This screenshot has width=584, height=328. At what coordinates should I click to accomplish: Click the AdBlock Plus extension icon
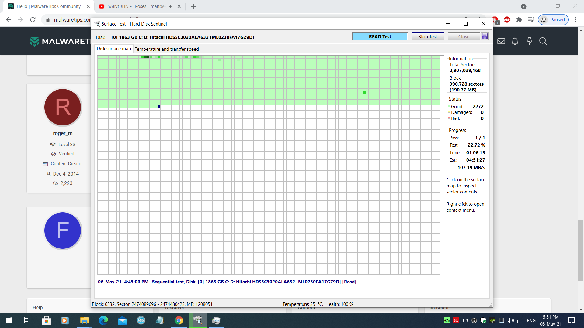tap(507, 20)
